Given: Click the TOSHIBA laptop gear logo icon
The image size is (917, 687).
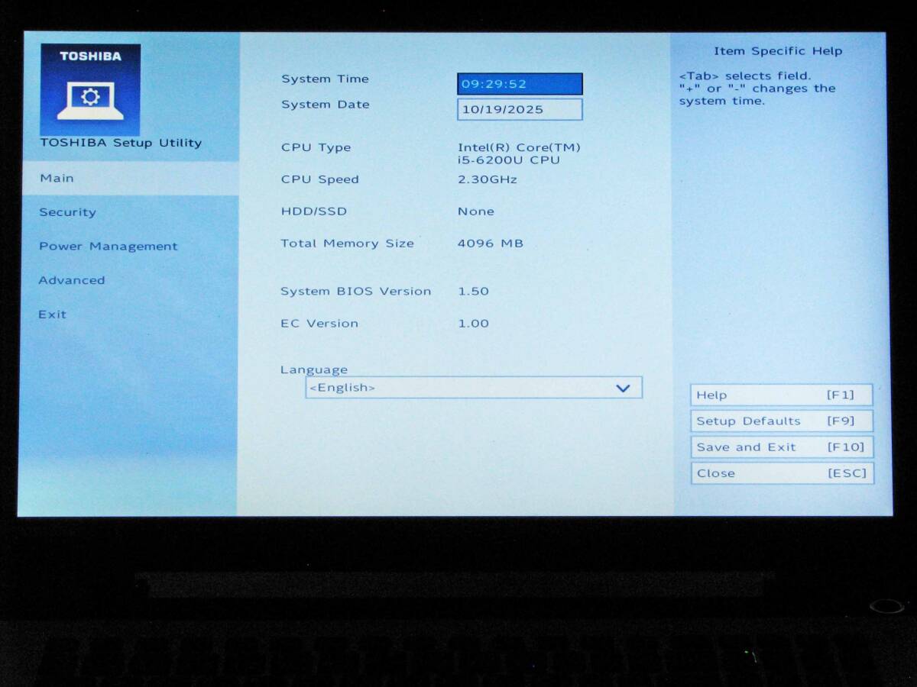Looking at the screenshot, I should coord(90,89).
